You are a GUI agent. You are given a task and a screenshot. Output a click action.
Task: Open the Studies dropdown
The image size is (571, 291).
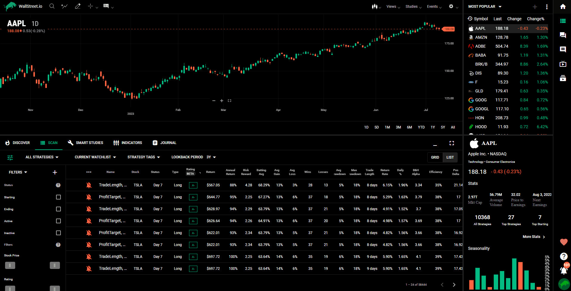(x=414, y=7)
